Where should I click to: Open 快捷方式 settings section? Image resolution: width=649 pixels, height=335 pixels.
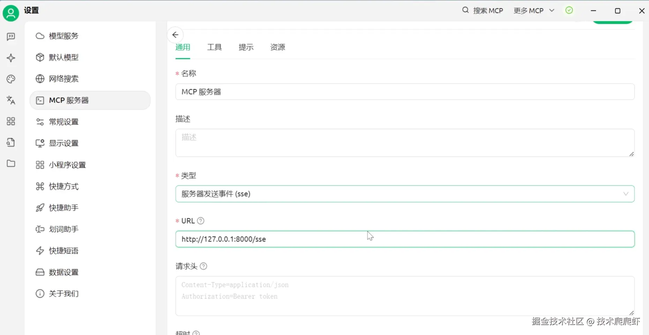[64, 186]
